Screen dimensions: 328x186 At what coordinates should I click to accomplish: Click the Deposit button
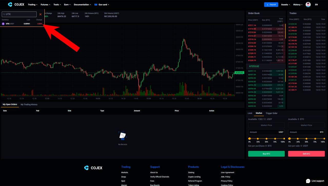pos(271,5)
